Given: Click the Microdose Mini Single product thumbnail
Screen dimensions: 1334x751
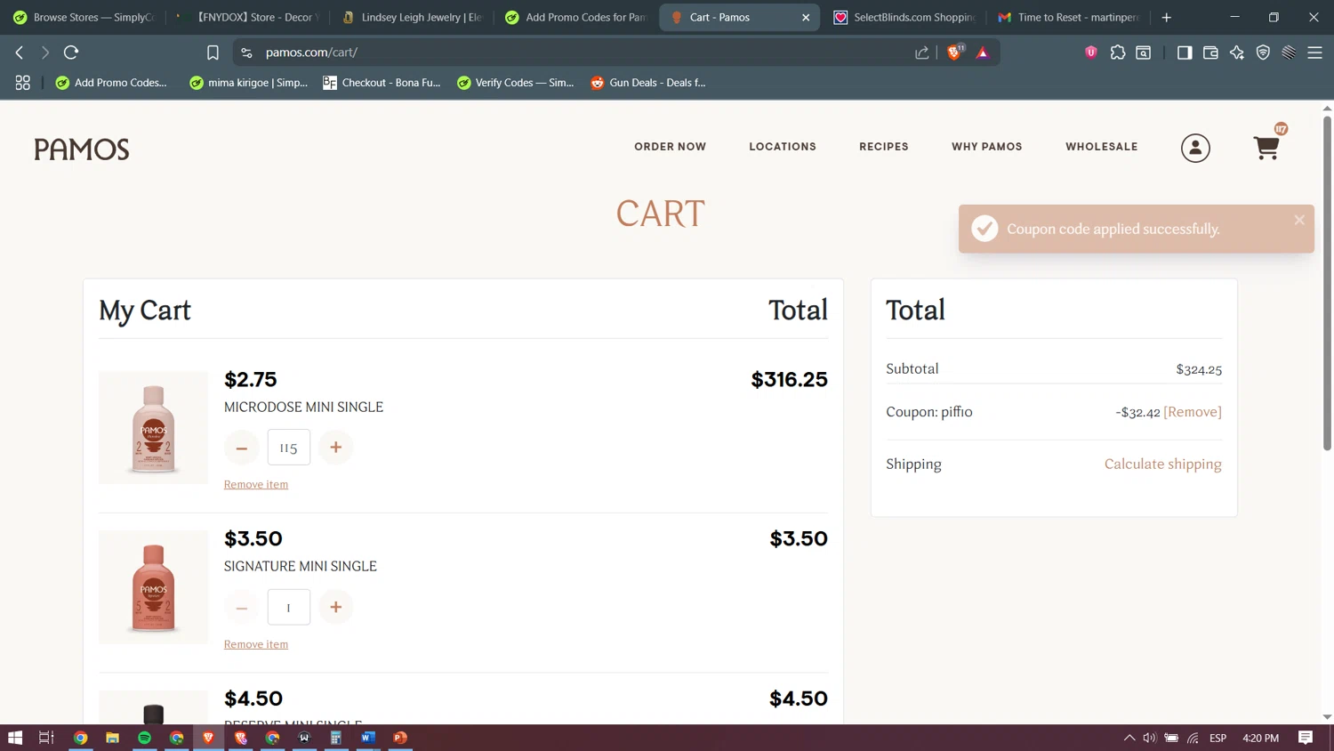Looking at the screenshot, I should click(x=153, y=428).
